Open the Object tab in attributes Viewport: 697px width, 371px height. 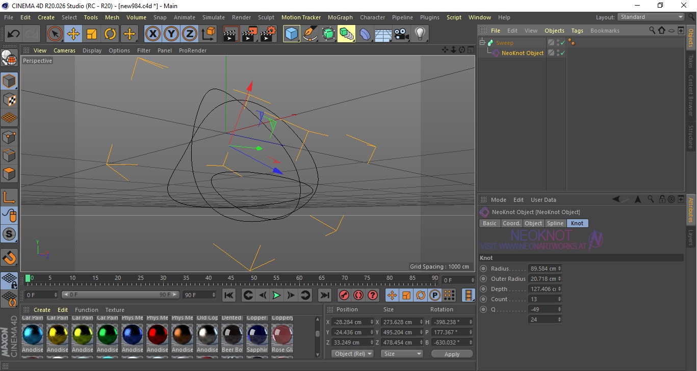click(533, 223)
